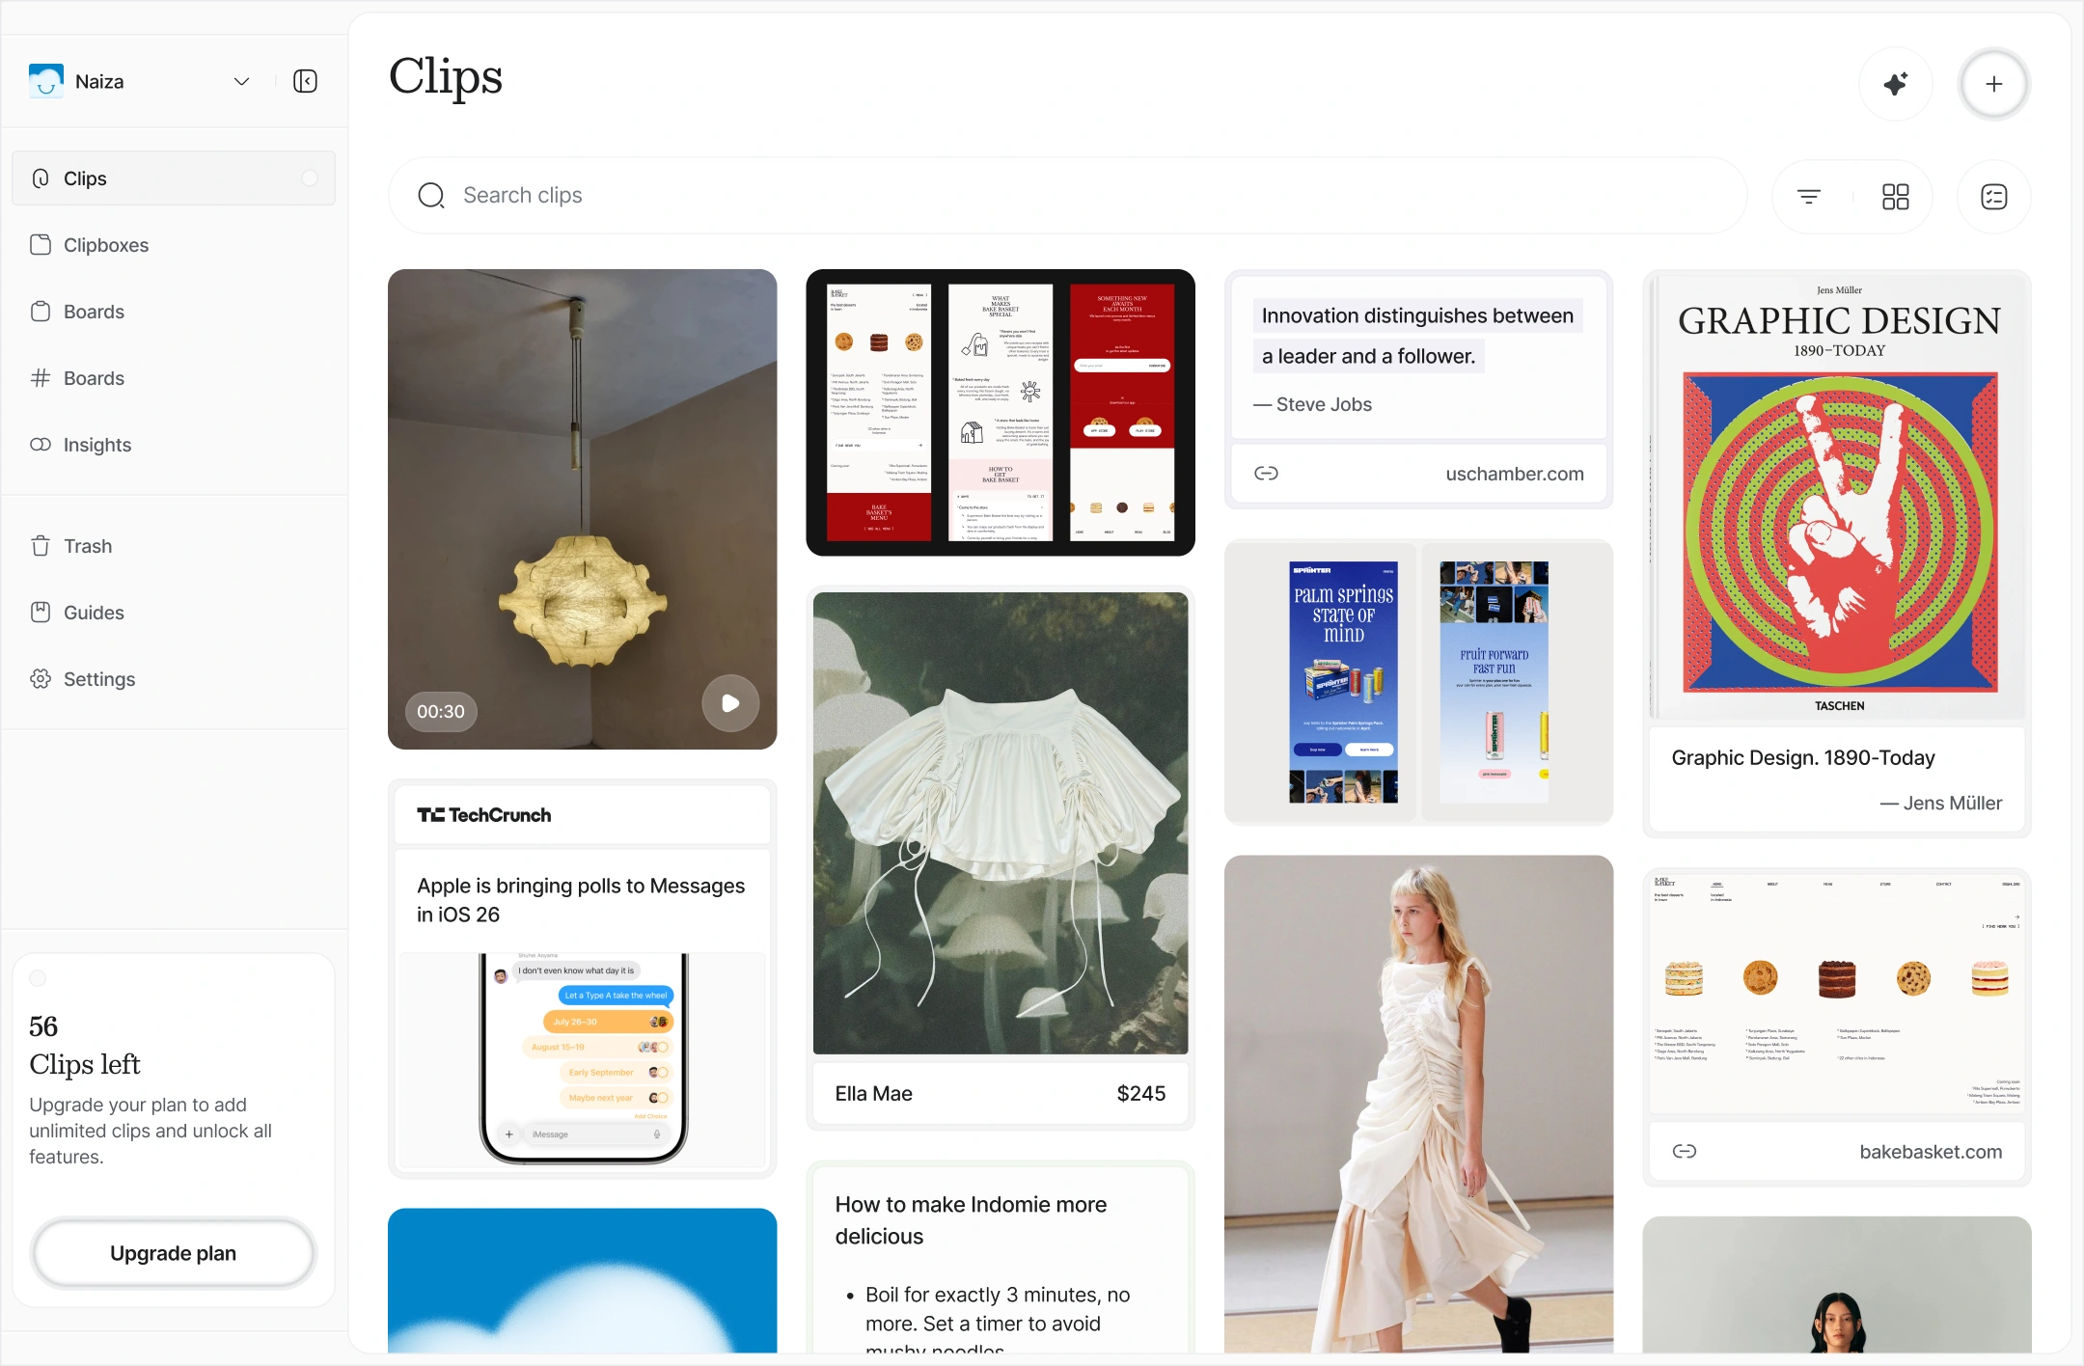The image size is (2084, 1366).
Task: Click the link icon beside bakebasket.com
Action: coord(1685,1151)
